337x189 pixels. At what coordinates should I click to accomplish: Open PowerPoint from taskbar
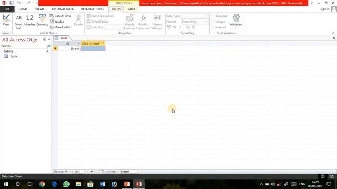click(126, 184)
